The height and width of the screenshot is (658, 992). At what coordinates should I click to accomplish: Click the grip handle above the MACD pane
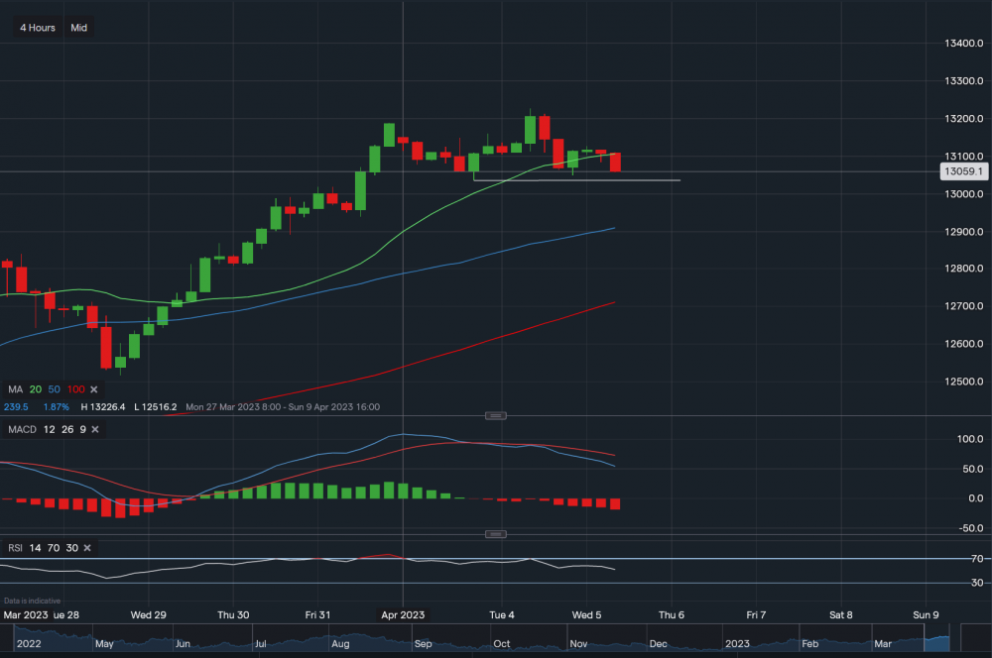click(496, 415)
